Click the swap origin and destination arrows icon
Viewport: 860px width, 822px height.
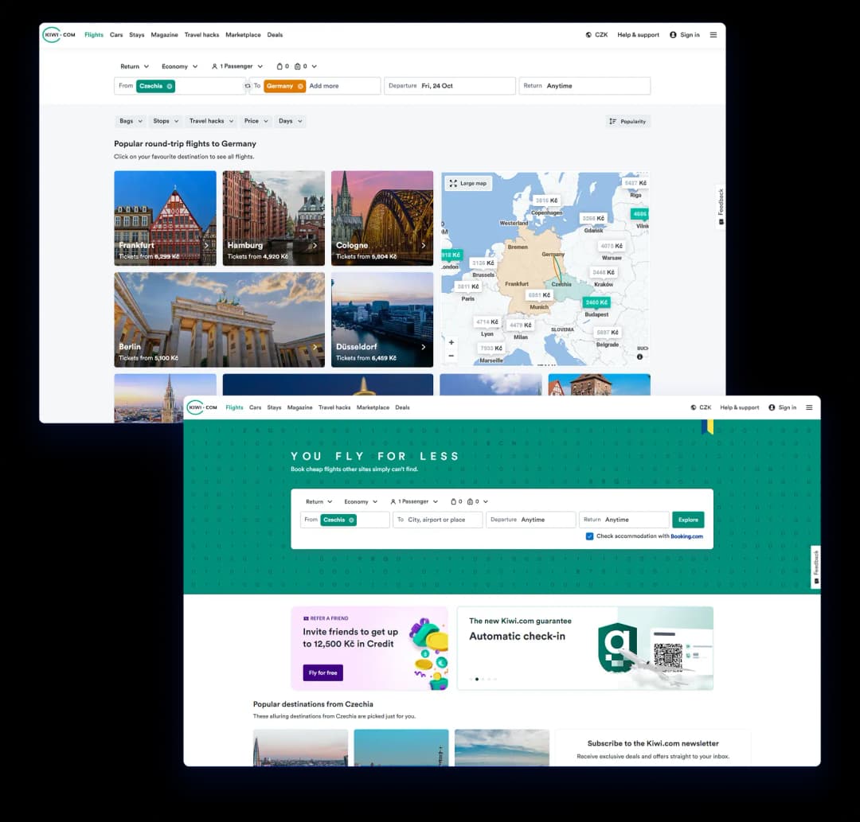coord(248,86)
